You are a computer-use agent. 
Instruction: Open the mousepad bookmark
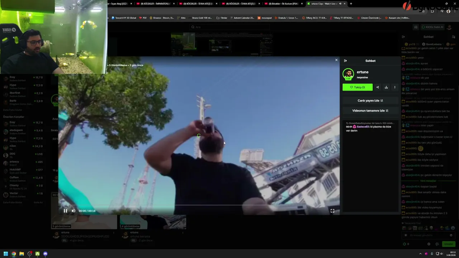pyautogui.click(x=265, y=18)
